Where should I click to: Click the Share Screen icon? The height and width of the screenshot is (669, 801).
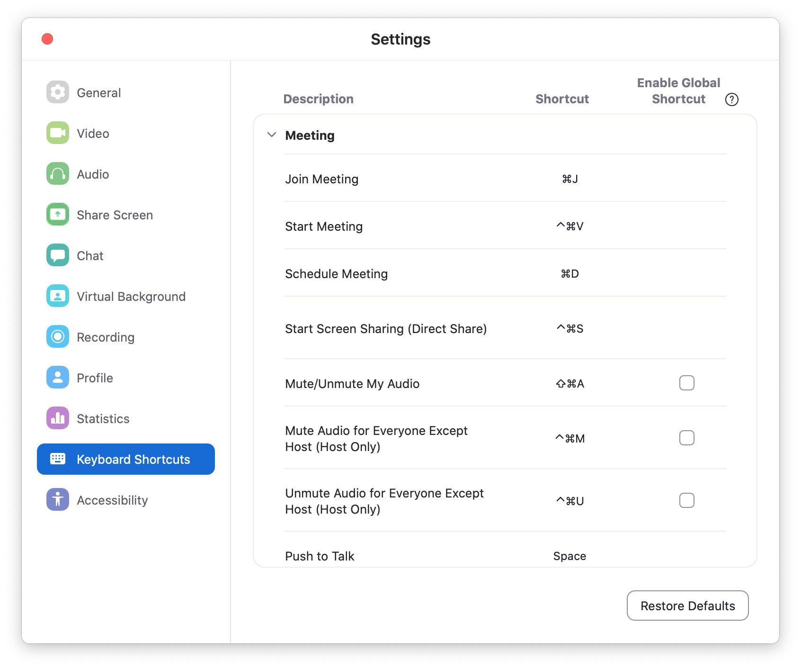click(58, 215)
